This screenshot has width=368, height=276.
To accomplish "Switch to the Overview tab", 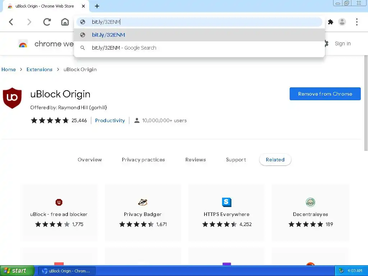I will (89, 160).
